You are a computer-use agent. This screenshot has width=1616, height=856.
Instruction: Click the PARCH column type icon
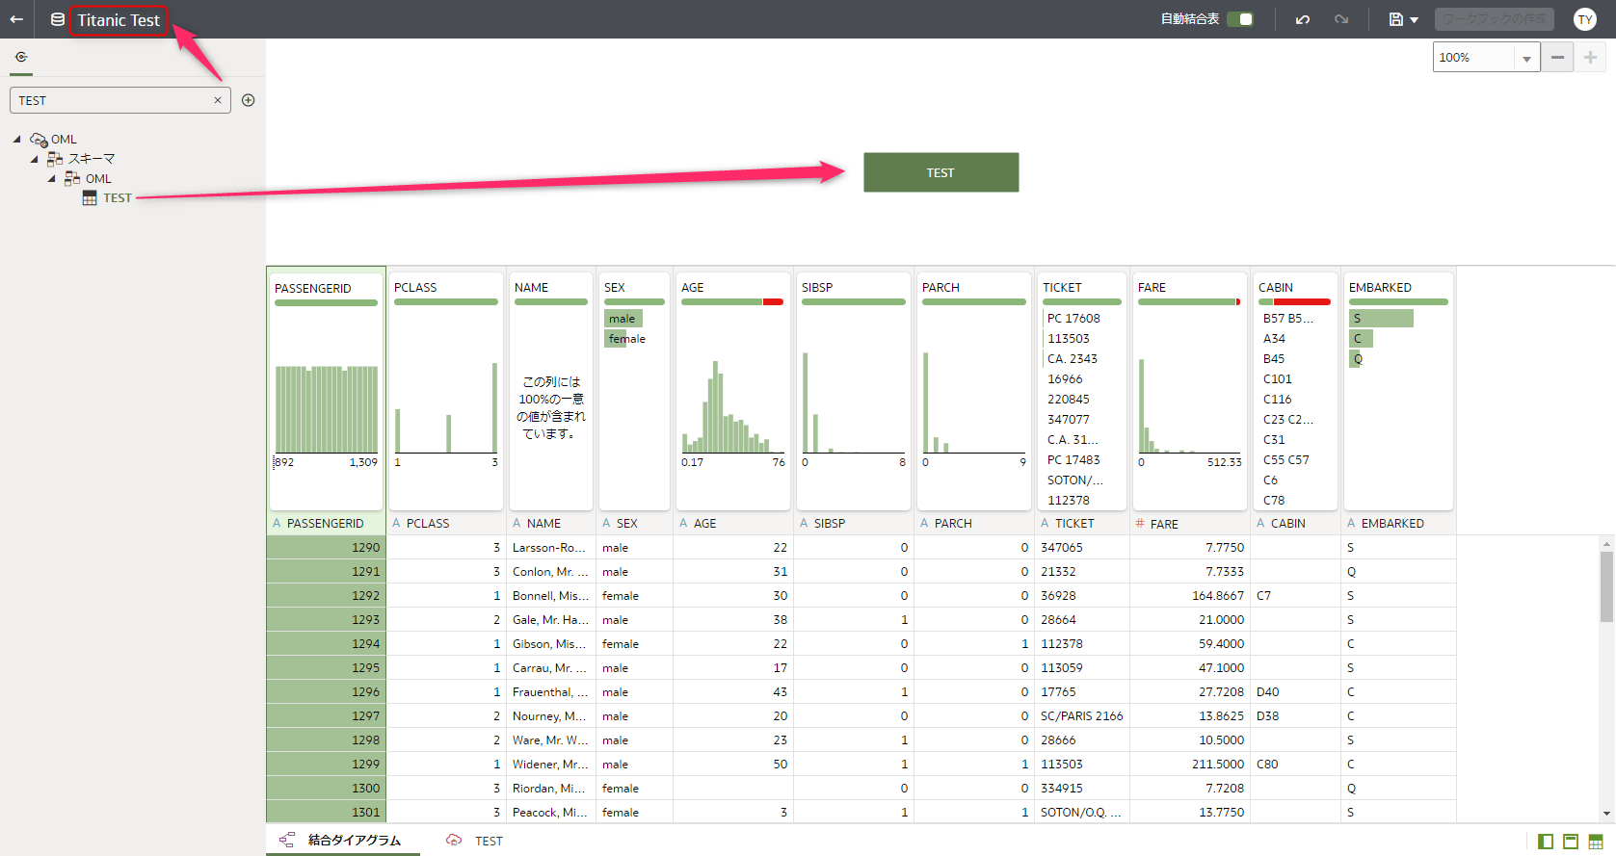[x=924, y=523]
